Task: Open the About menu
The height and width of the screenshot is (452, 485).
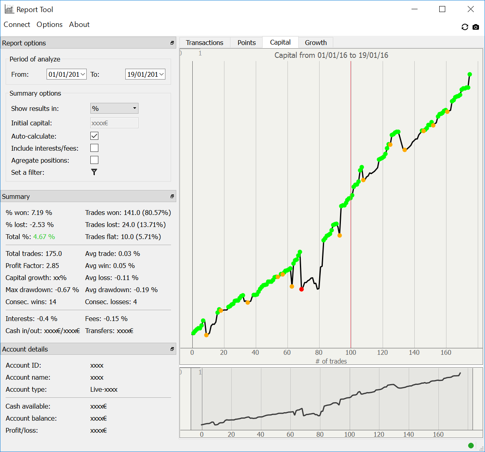Action: pyautogui.click(x=79, y=25)
